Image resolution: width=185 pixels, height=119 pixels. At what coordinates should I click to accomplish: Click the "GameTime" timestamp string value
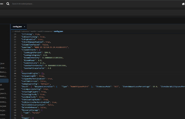pyautogui.click(x=51, y=47)
